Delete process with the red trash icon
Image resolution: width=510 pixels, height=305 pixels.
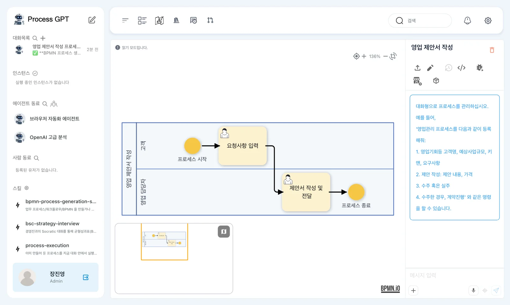(492, 50)
